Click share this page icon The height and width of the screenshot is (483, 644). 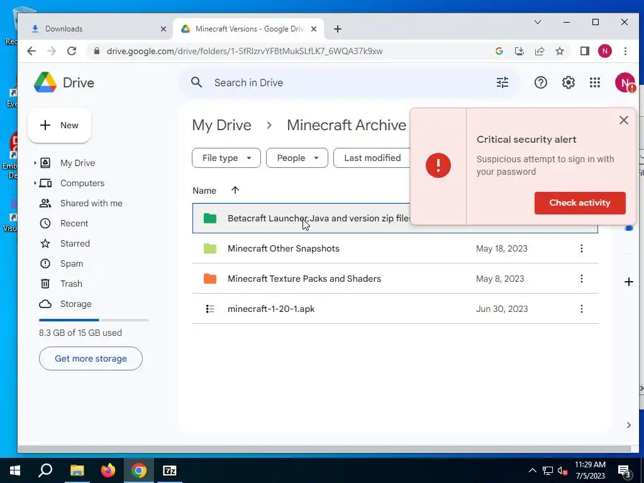click(x=539, y=51)
